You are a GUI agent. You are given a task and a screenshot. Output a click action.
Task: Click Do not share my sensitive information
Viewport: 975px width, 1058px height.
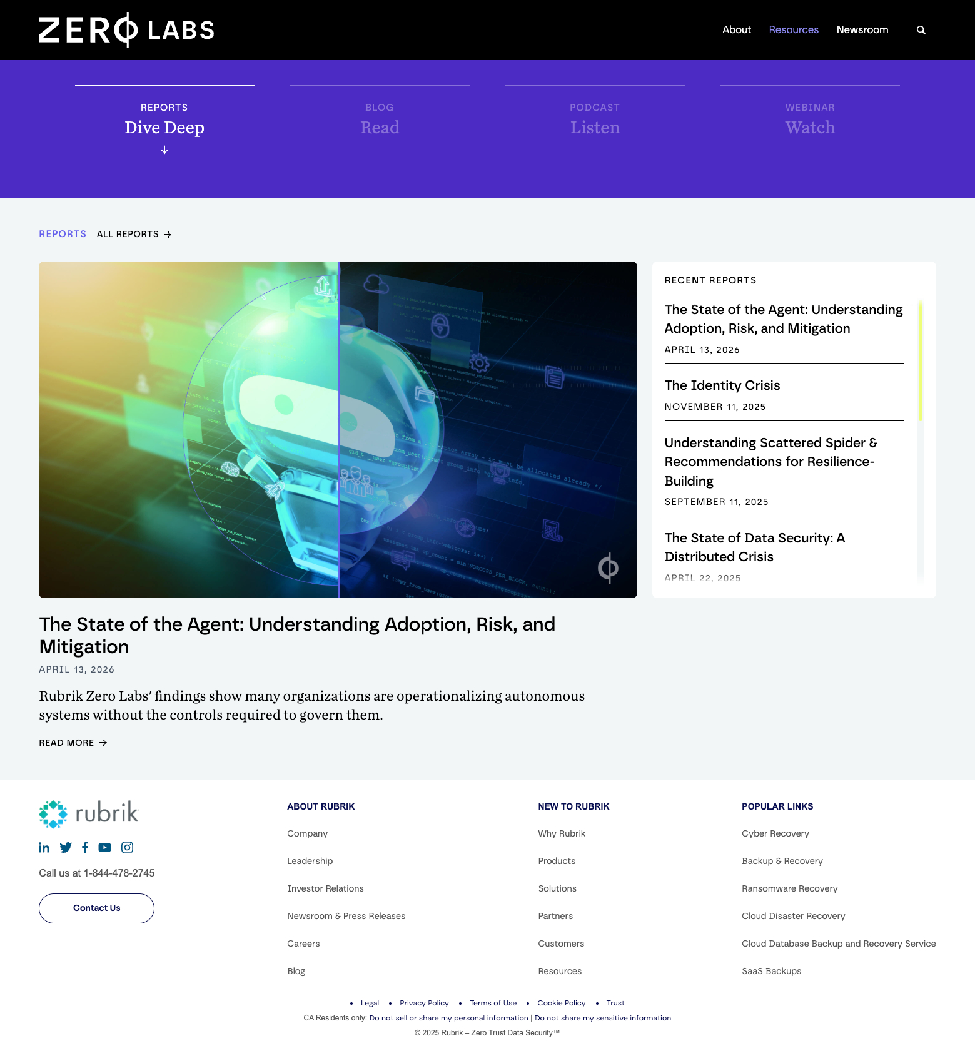pos(603,1018)
